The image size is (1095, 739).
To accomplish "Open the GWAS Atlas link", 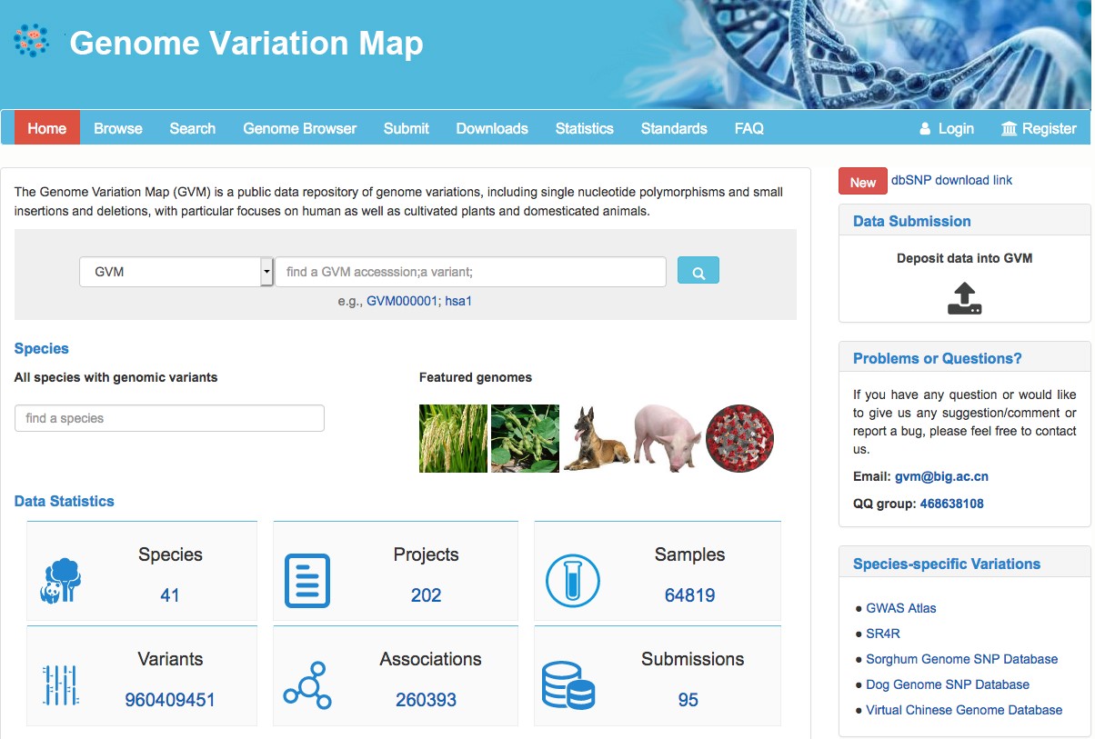I will tap(900, 608).
